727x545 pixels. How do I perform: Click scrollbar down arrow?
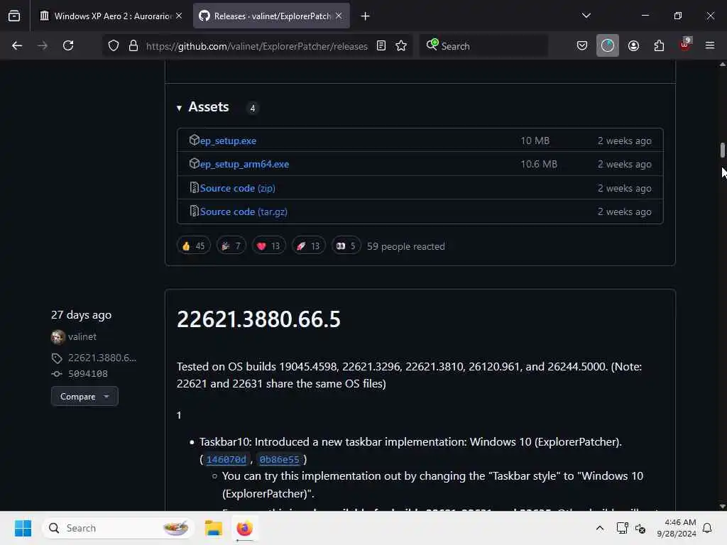[722, 506]
